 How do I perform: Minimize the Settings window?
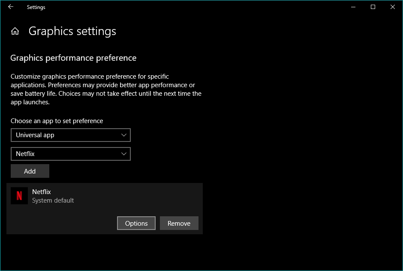pyautogui.click(x=353, y=7)
